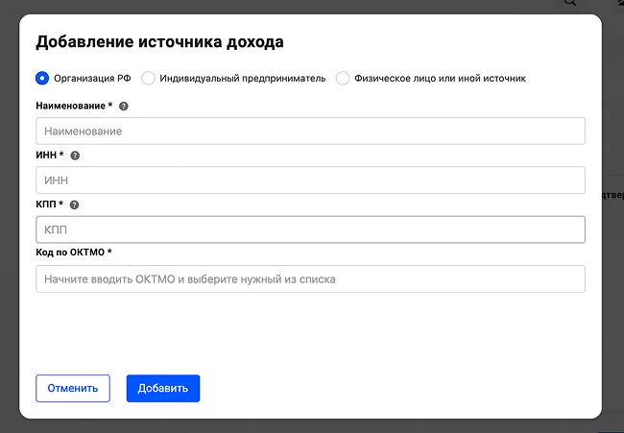Click the Индивидуальный предприниматель label text
This screenshot has width=624, height=433.
(x=243, y=79)
